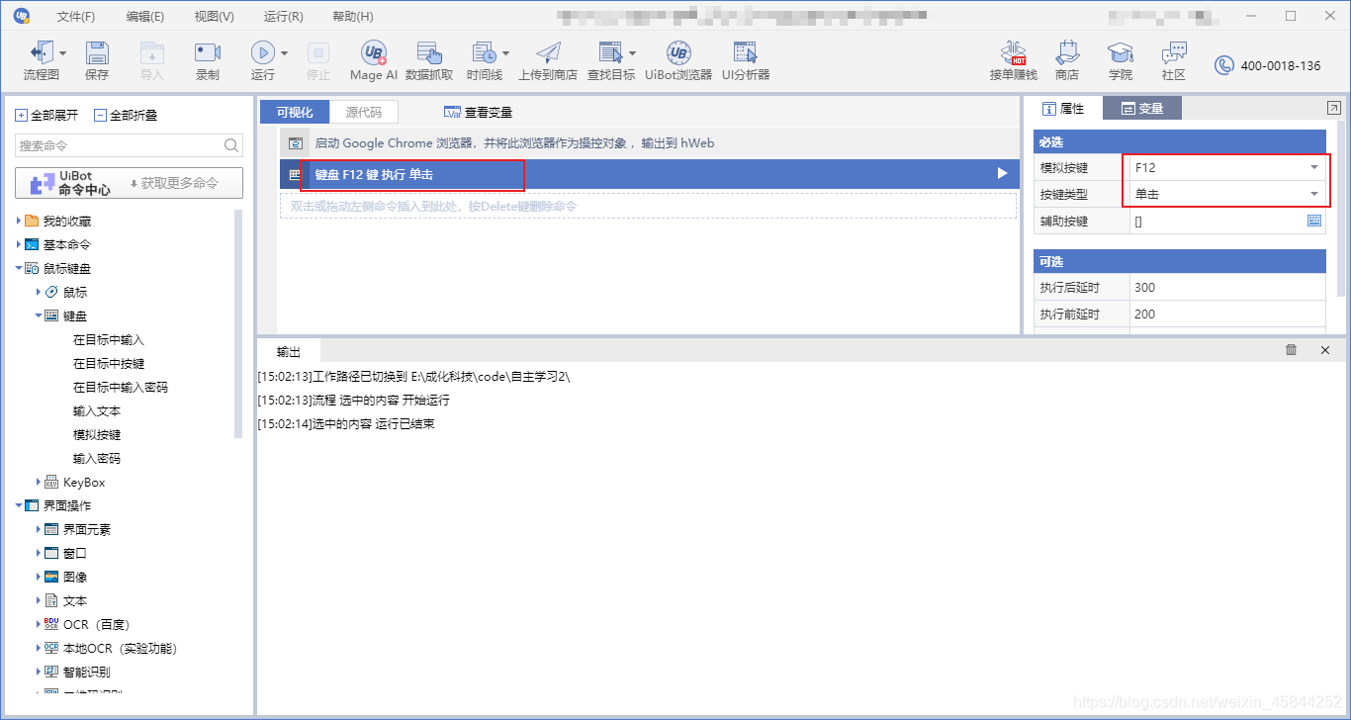This screenshot has height=720, width=1351.
Task: Open the 文件(F) menu
Action: pyautogui.click(x=76, y=17)
